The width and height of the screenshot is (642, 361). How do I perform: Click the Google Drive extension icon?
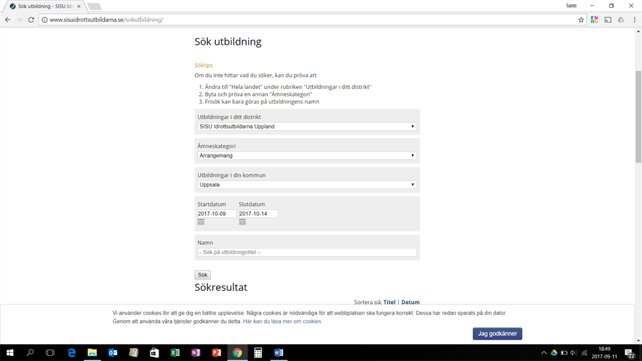(x=621, y=20)
